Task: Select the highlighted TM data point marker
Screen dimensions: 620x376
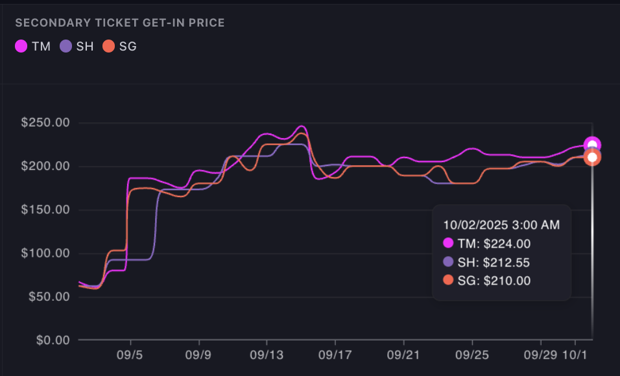Action: [x=591, y=145]
